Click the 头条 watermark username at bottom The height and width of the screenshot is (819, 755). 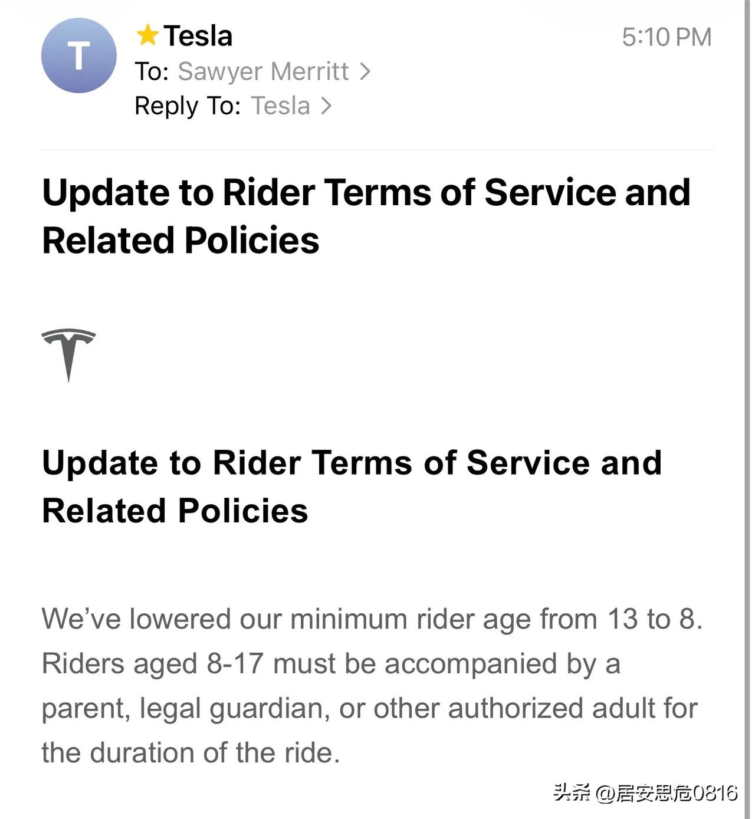coord(645,793)
